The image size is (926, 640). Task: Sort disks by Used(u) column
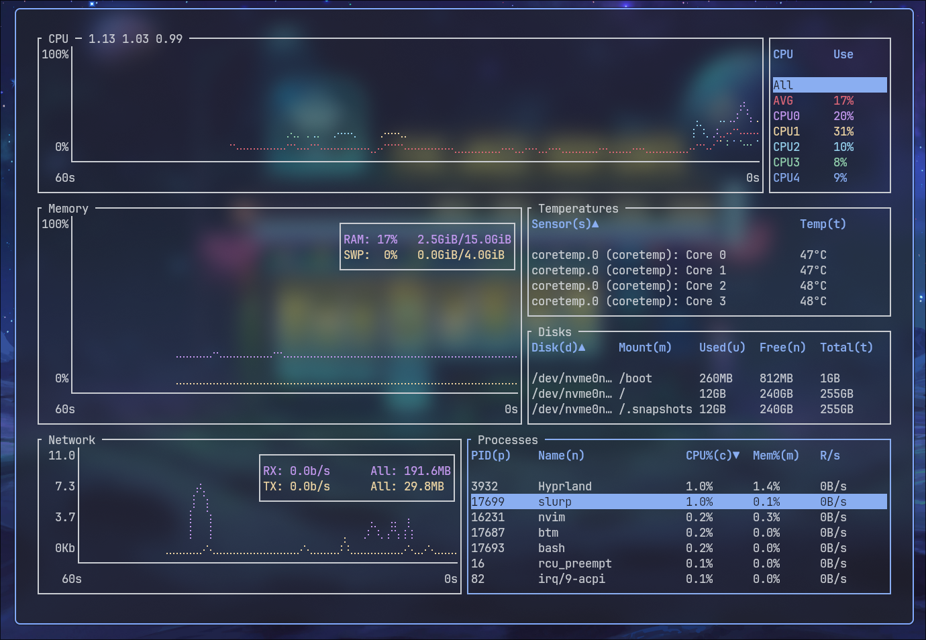click(721, 348)
